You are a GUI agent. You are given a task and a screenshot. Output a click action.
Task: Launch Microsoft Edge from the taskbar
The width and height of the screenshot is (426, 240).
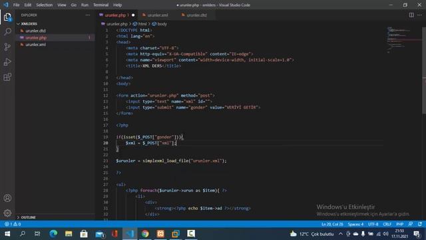pyautogui.click(x=53, y=234)
